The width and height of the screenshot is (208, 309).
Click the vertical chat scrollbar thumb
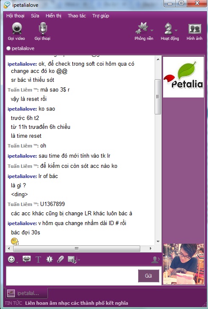[158, 97]
